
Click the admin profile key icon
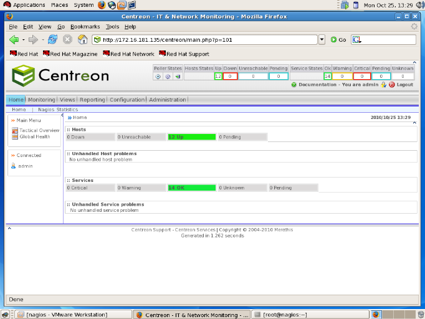click(383, 85)
